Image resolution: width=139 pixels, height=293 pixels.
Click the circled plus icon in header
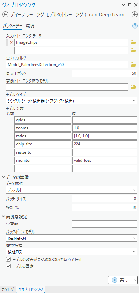tap(135, 14)
